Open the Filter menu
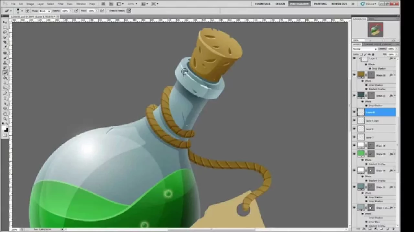This screenshot has height=232, width=414. 60,4
